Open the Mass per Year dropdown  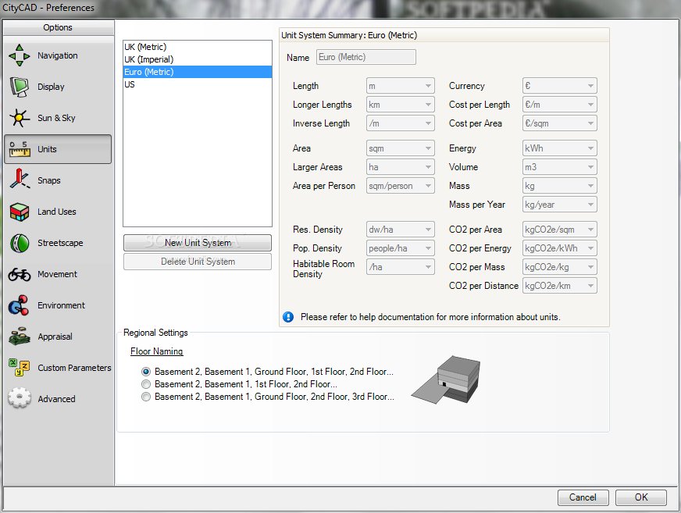(559, 205)
